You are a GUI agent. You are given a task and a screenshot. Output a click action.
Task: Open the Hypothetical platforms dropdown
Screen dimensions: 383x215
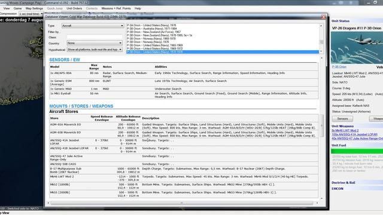coord(95,50)
